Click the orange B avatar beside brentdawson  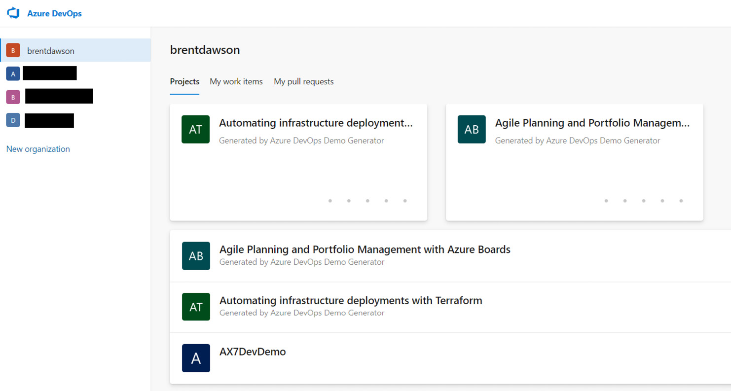(13, 50)
